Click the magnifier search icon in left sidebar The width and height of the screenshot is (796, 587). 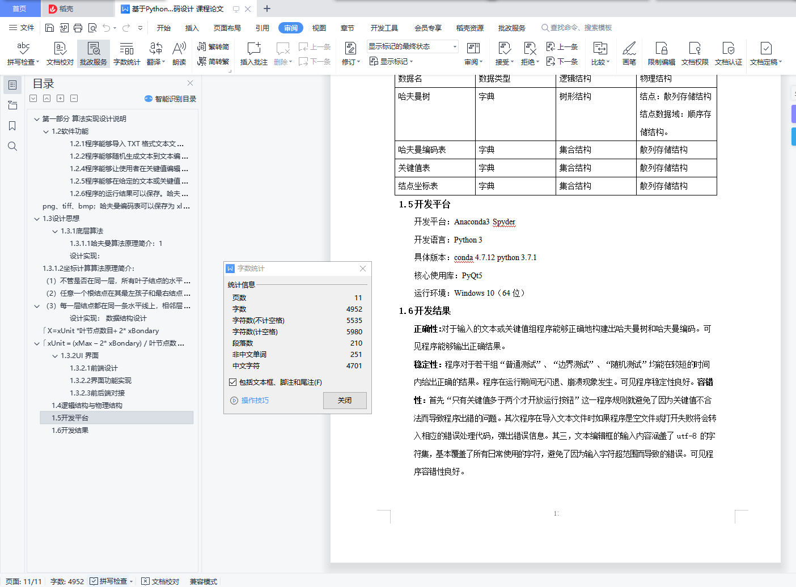(x=12, y=146)
